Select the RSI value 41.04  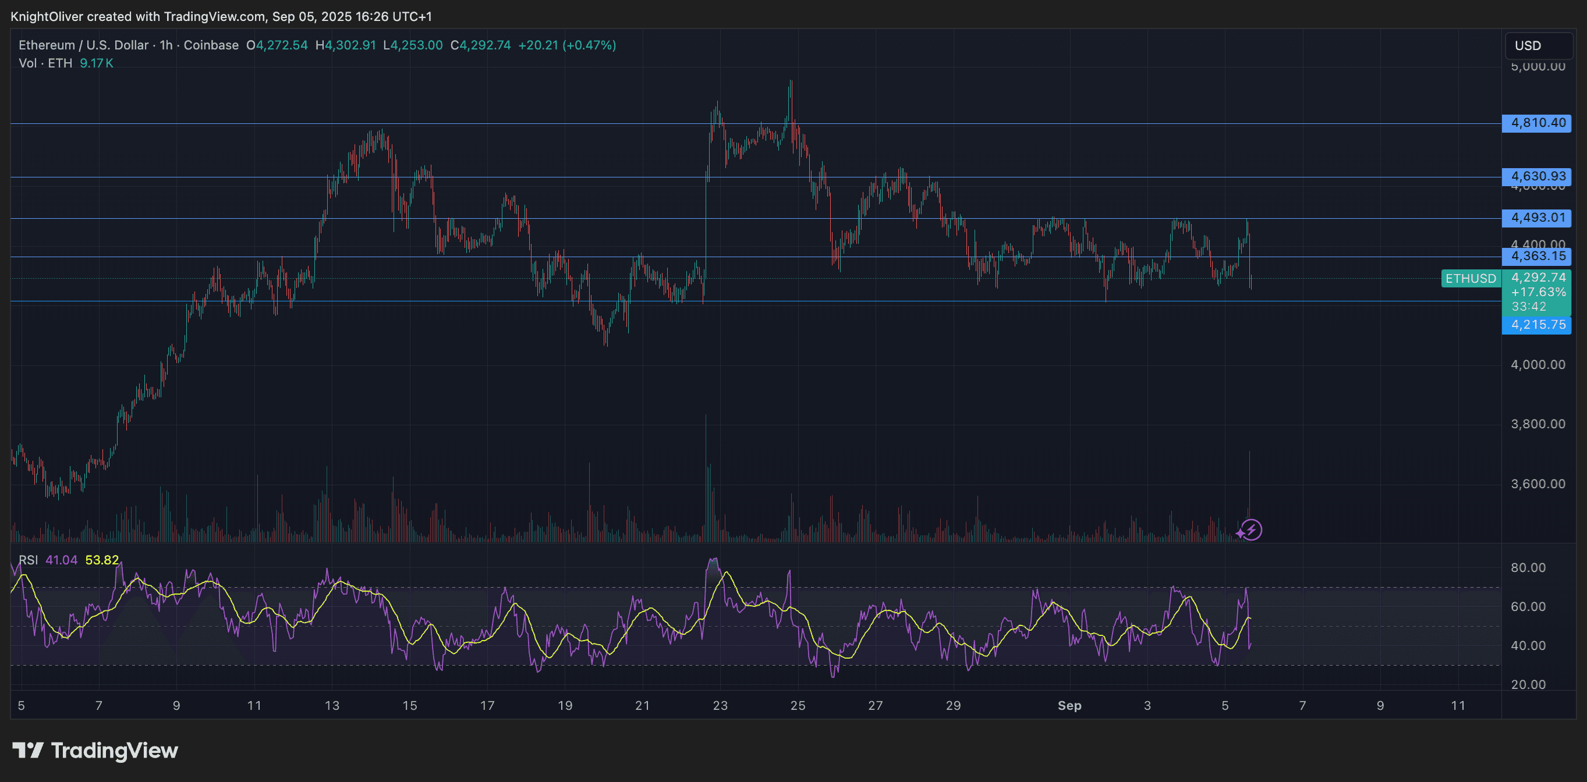[62, 560]
